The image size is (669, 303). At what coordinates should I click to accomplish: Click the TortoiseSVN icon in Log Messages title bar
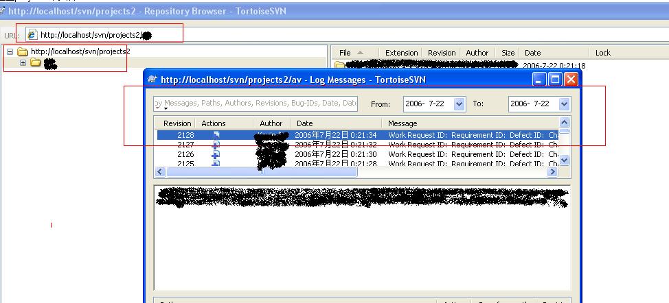point(152,79)
